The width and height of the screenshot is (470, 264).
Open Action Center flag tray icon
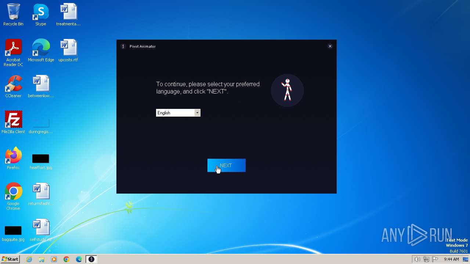(x=435, y=259)
